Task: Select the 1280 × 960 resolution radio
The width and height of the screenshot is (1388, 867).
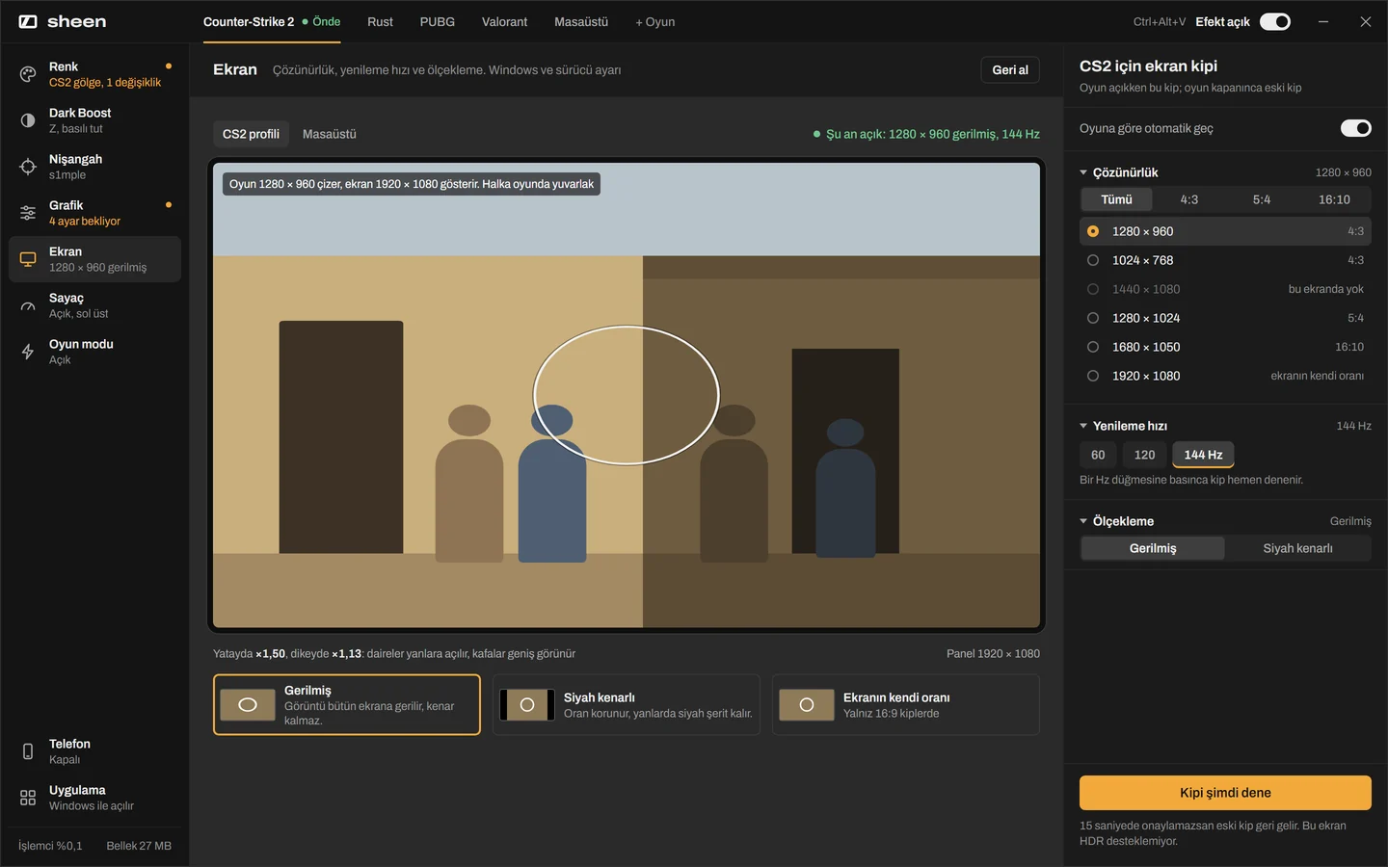Action: coord(1093,231)
